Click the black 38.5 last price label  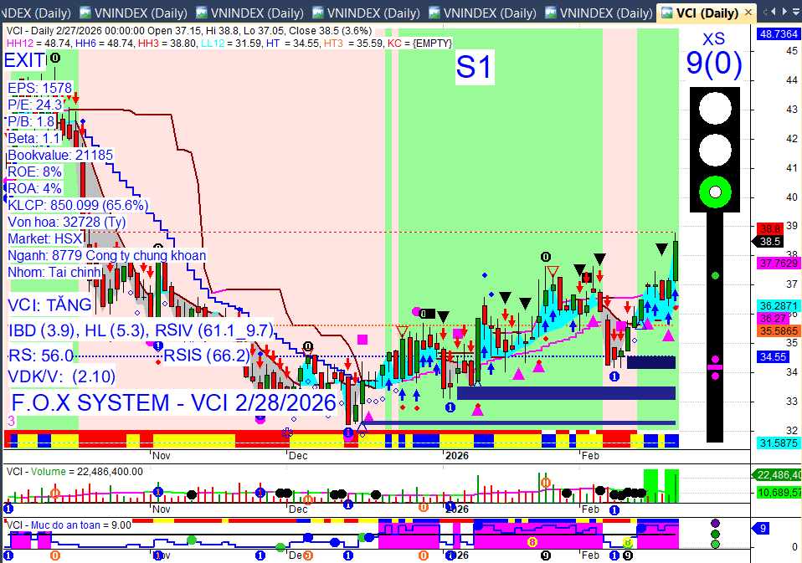click(770, 241)
